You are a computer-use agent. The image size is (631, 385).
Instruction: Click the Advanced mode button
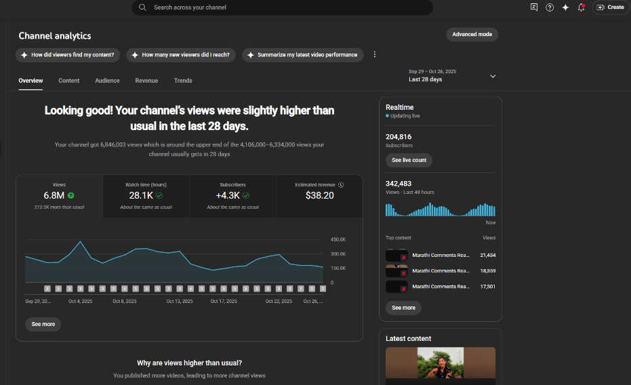(x=472, y=35)
